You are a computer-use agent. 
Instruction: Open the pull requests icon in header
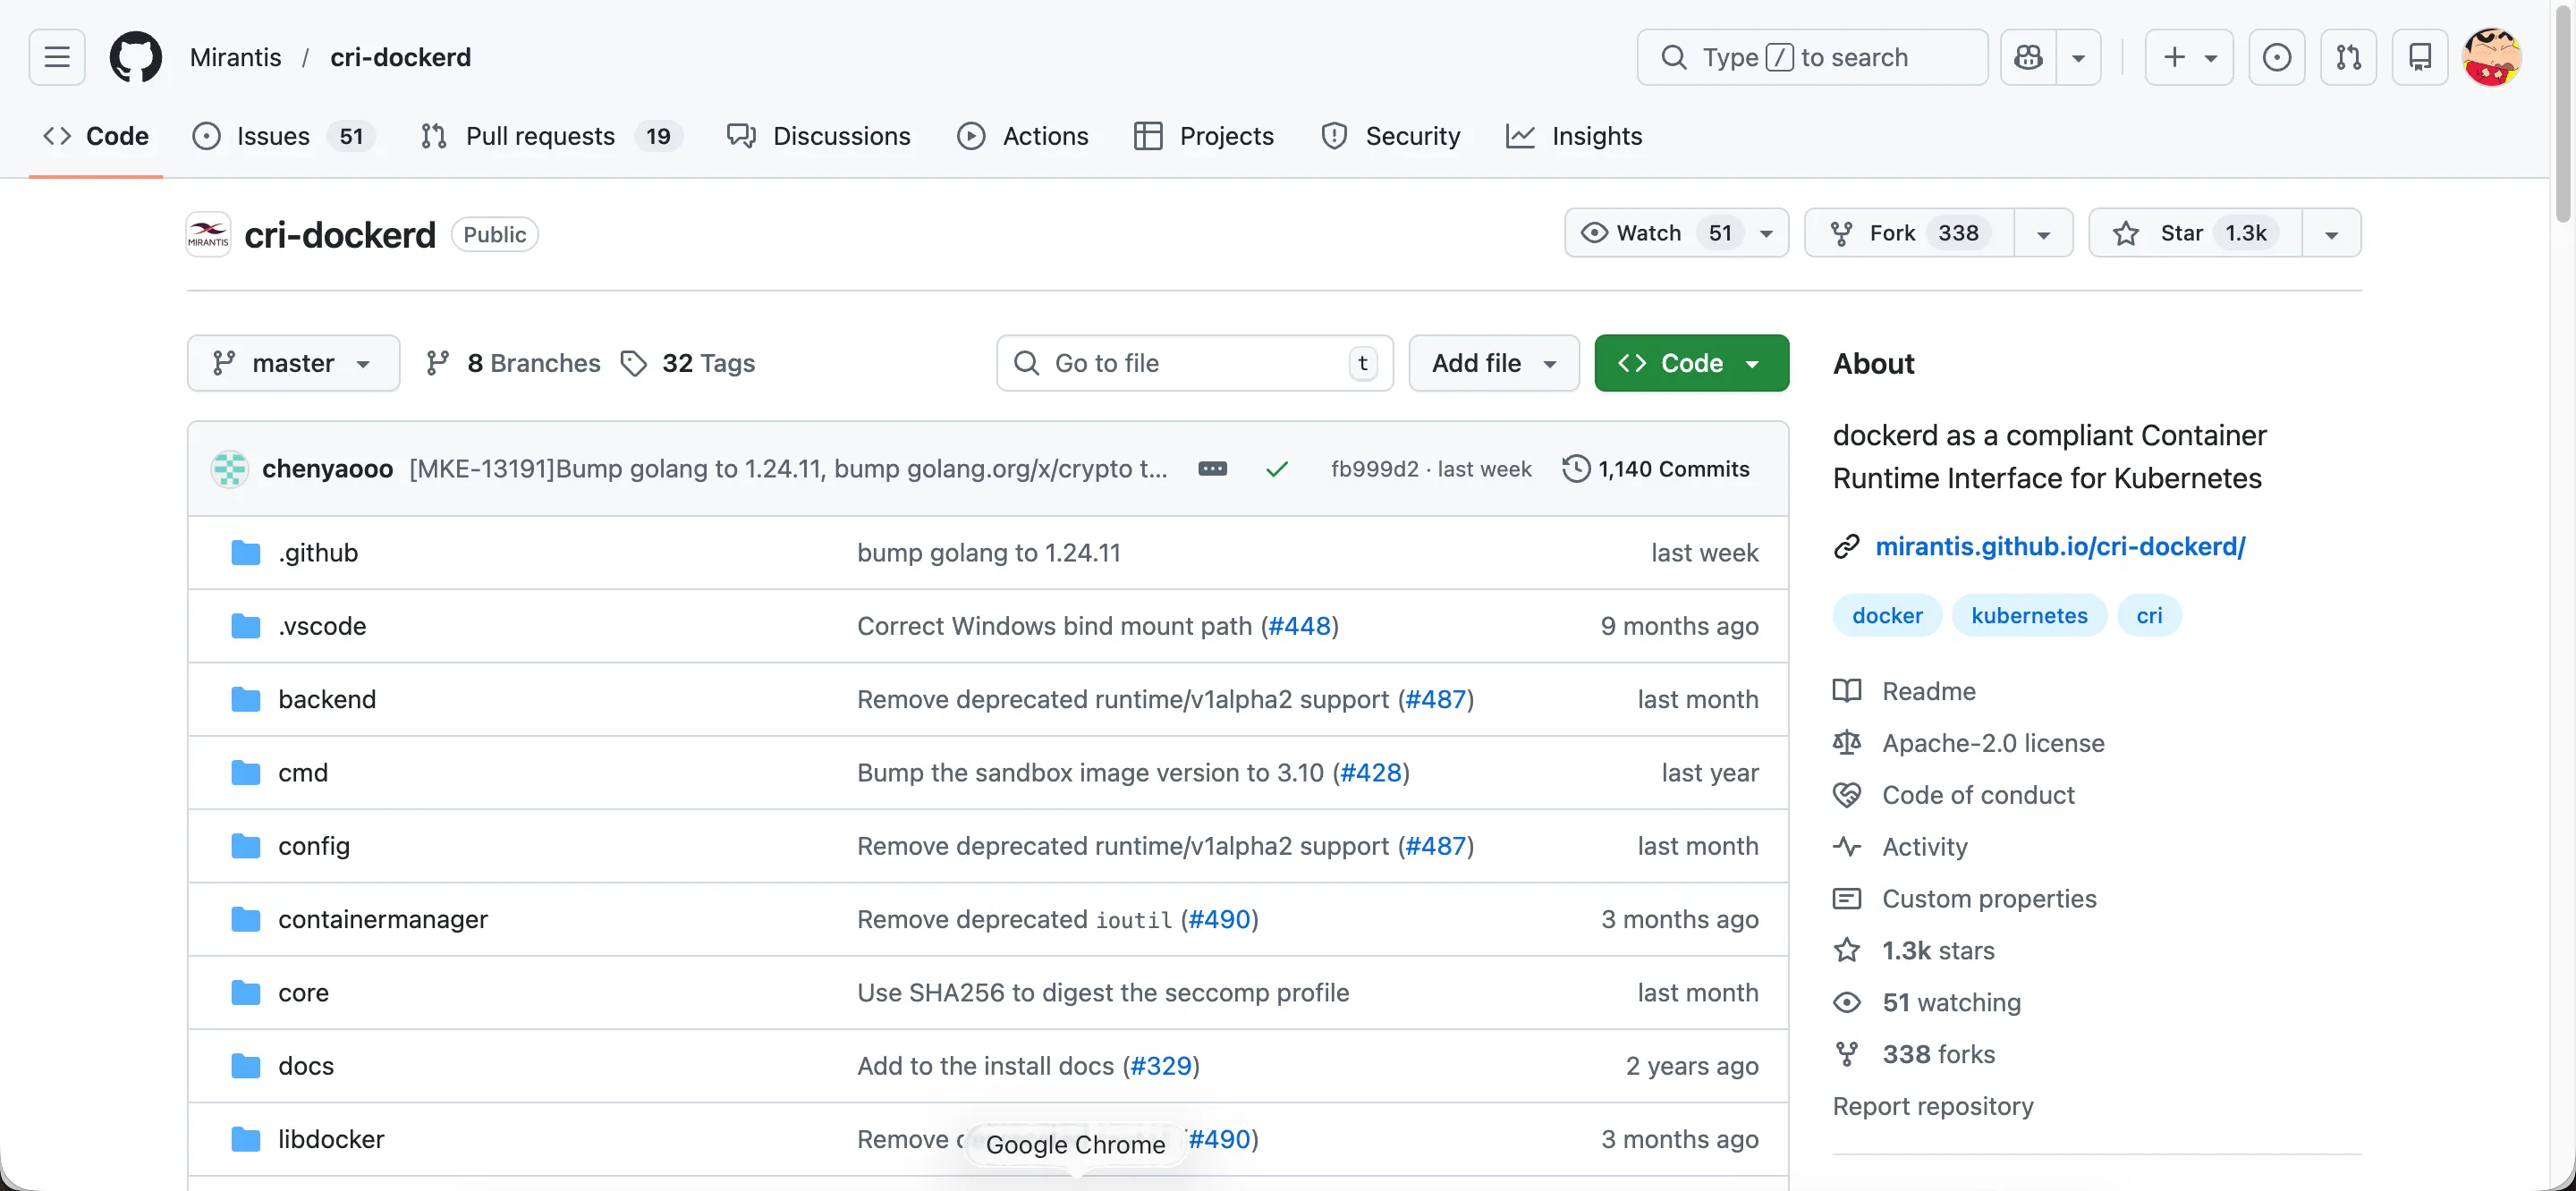tap(2348, 57)
